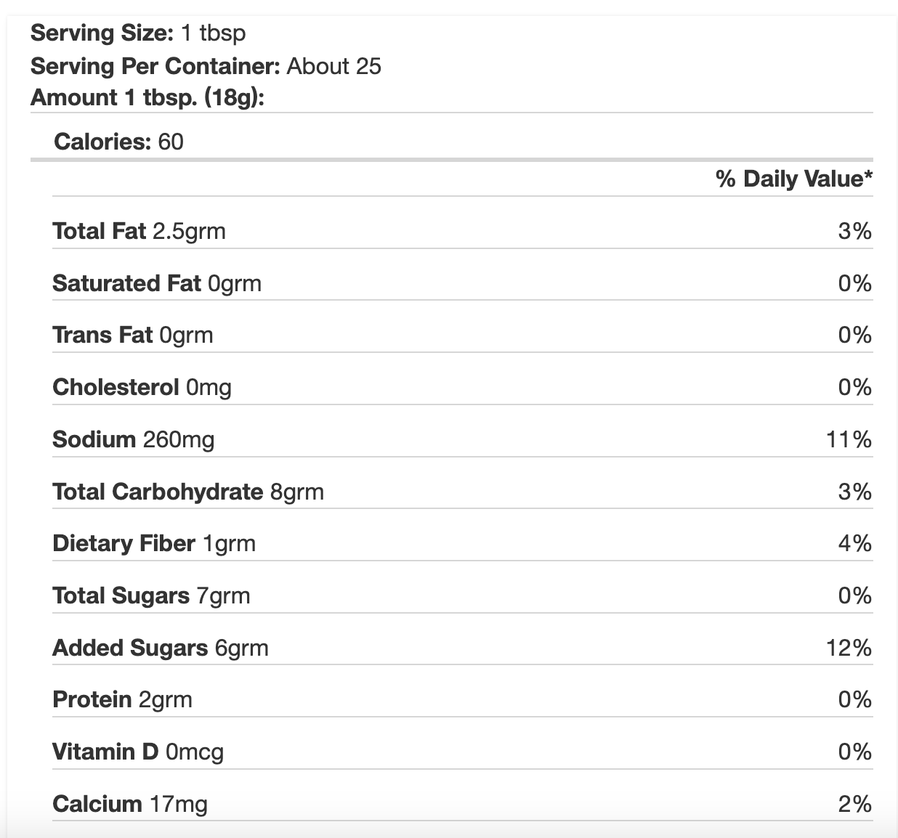Screen dimensions: 898x838
Task: Select the Total Sugars 7grm row
Action: [x=151, y=595]
